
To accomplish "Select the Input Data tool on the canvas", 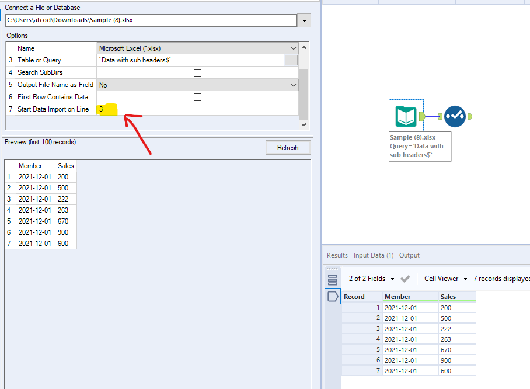I will tap(406, 116).
